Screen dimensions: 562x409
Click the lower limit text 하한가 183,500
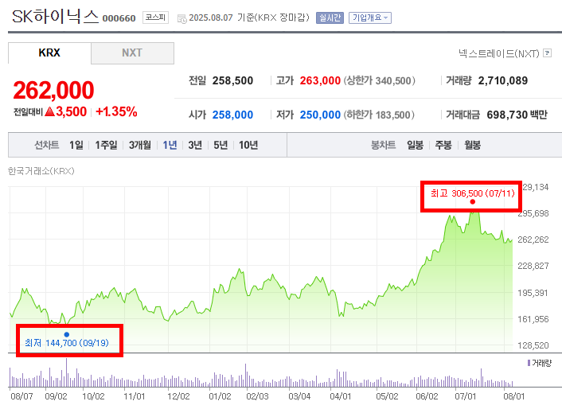[379, 115]
